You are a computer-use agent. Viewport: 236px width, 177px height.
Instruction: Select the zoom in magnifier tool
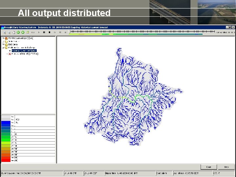point(5,32)
